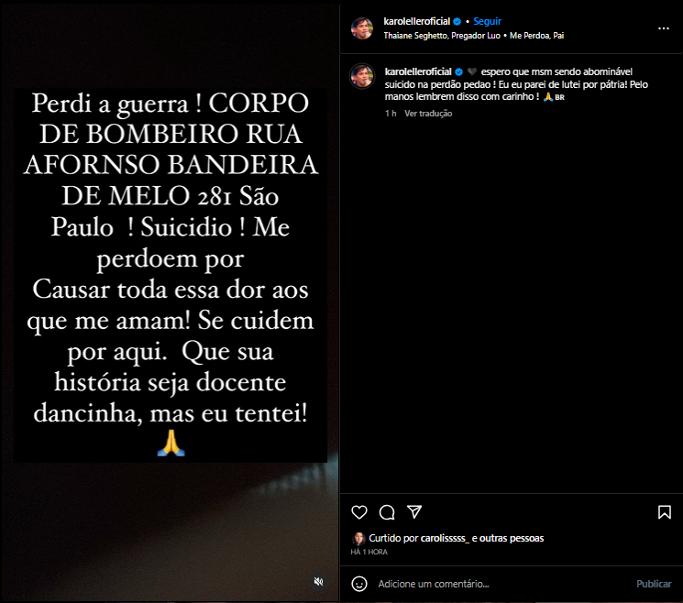
Task: Open Thaiane Seghetto, Pregador Luo artist link
Action: [x=442, y=35]
